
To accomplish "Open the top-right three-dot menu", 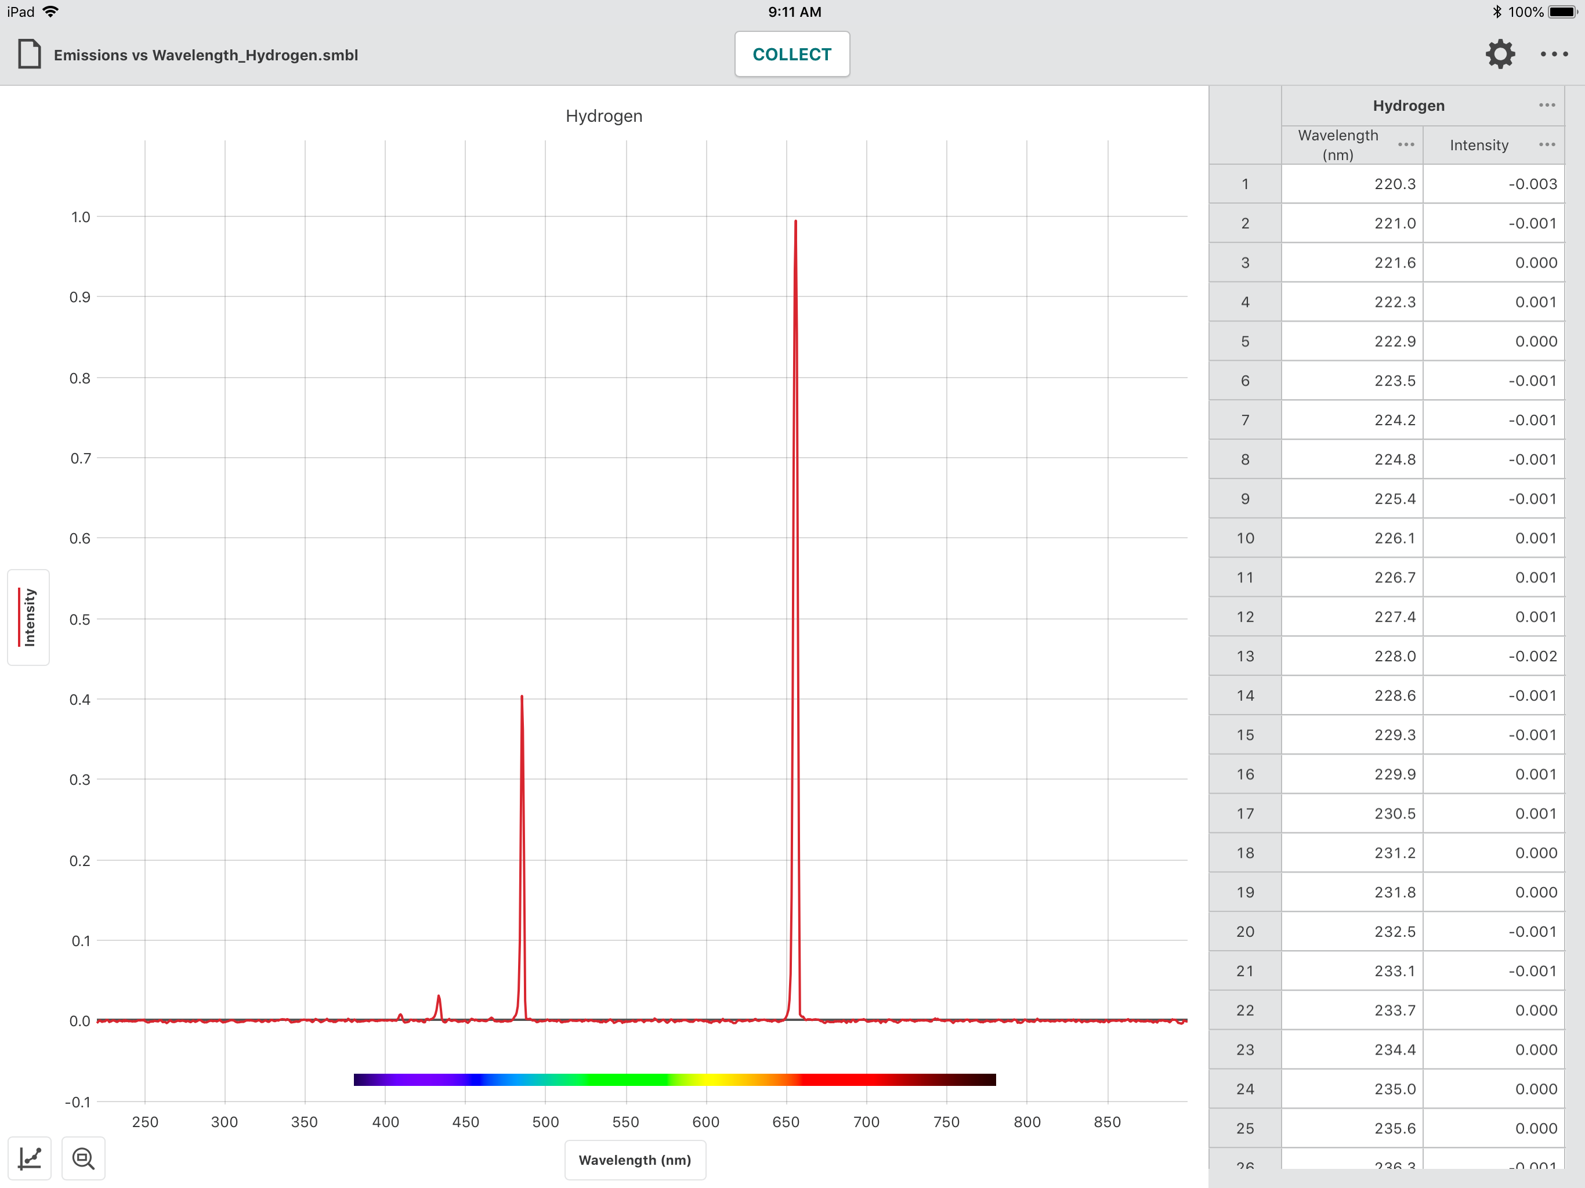I will tap(1554, 55).
